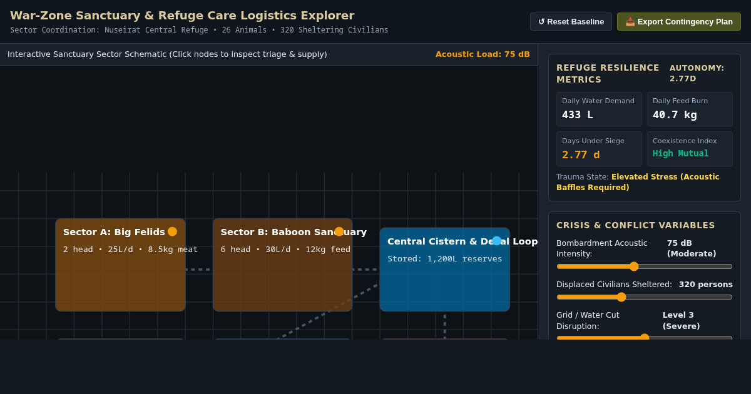This screenshot has height=394, width=751.
Task: Open Sector A: Big Felids node
Action: click(120, 265)
